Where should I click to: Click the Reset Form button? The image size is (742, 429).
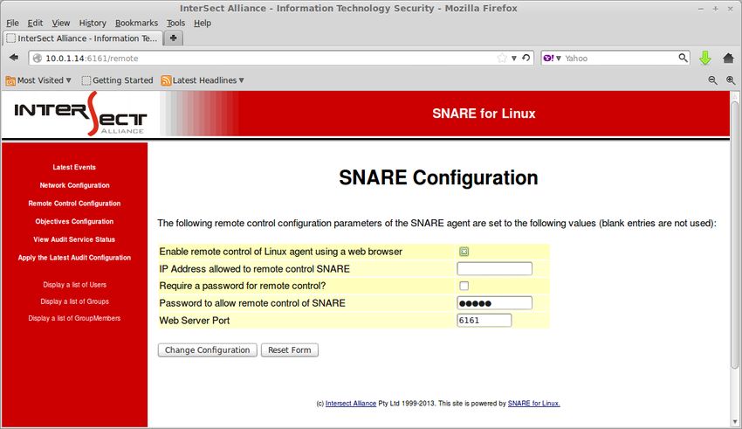(x=290, y=349)
